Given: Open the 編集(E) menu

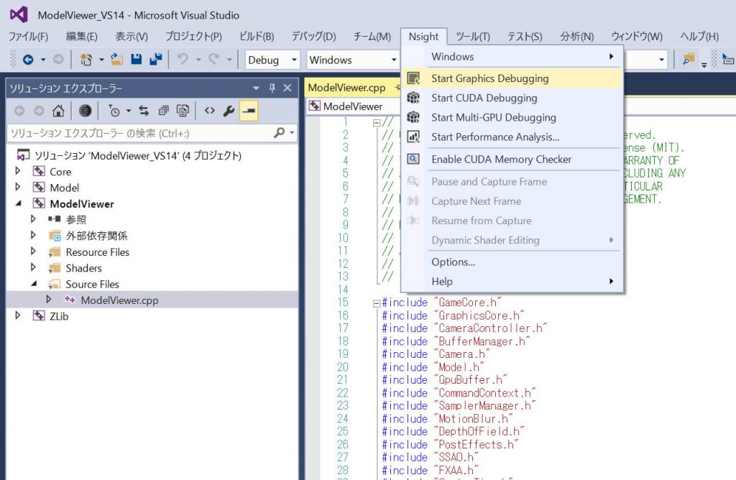Looking at the screenshot, I should 82,37.
